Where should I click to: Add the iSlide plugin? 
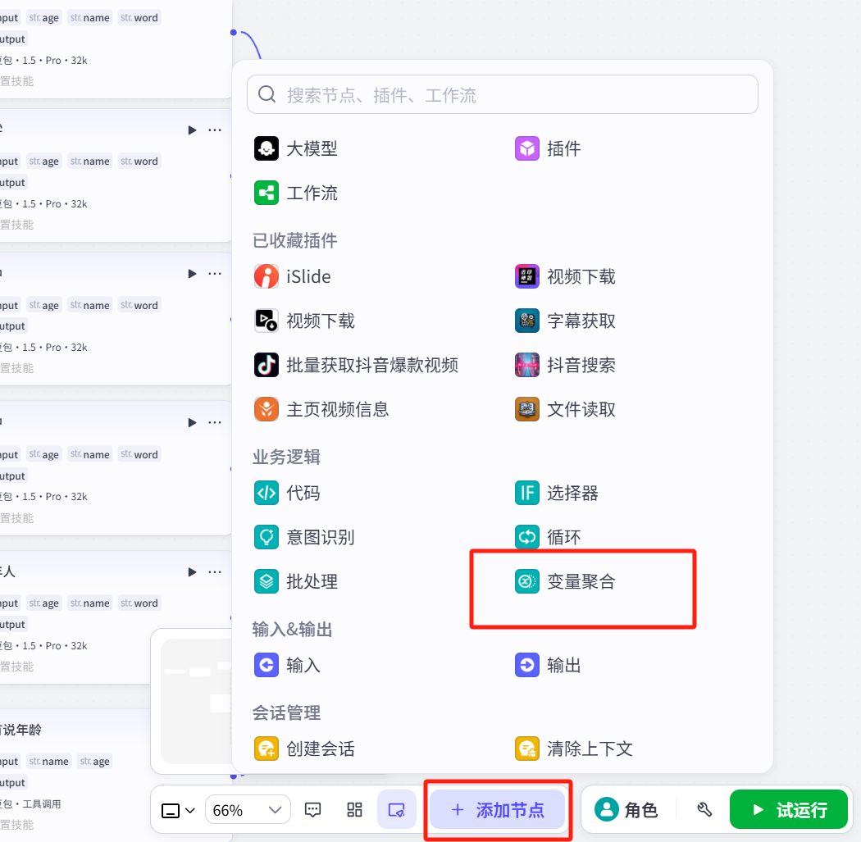pos(293,276)
